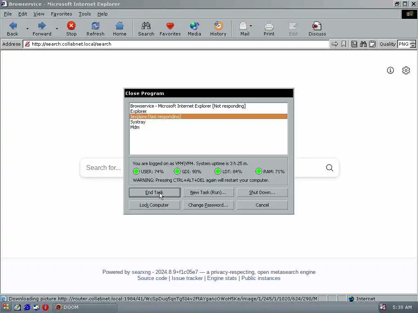Viewport: 418px width, 313px height.
Task: Cancel the Close Program dialog
Action: pyautogui.click(x=262, y=205)
